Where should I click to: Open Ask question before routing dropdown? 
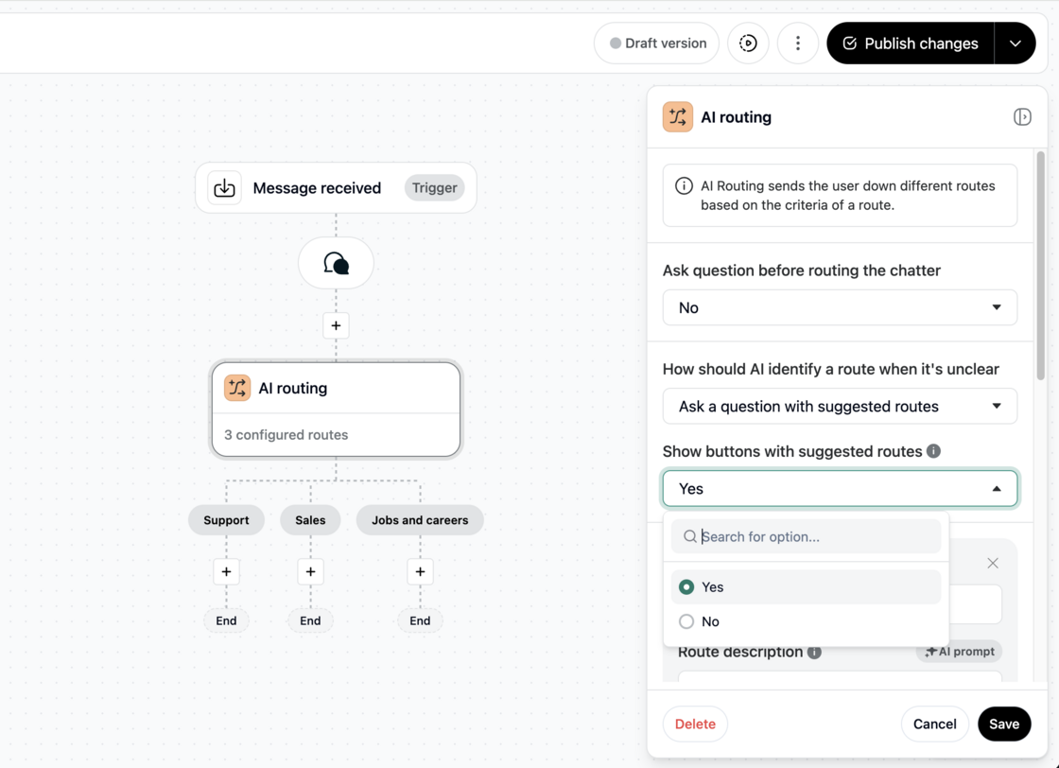pos(840,307)
